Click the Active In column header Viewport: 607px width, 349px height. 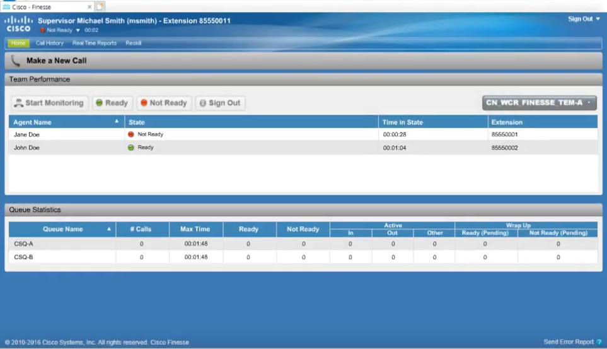350,233
